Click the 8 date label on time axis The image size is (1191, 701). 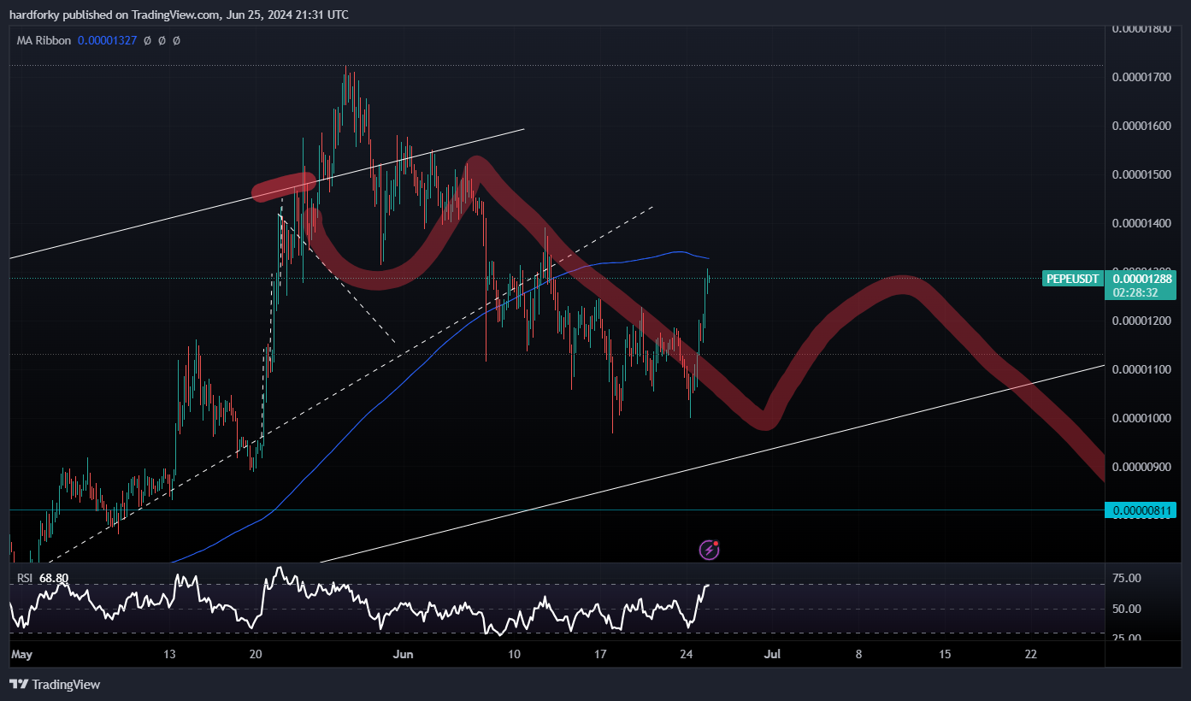[858, 655]
